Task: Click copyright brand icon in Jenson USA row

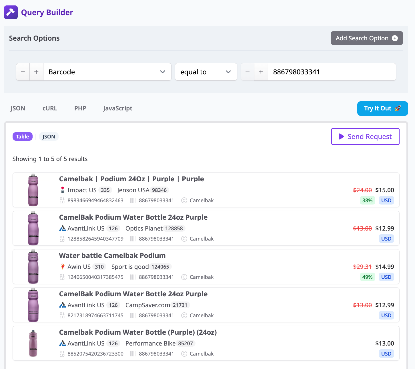Action: [184, 200]
